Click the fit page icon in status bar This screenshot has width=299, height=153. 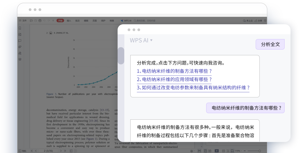pos(228,151)
